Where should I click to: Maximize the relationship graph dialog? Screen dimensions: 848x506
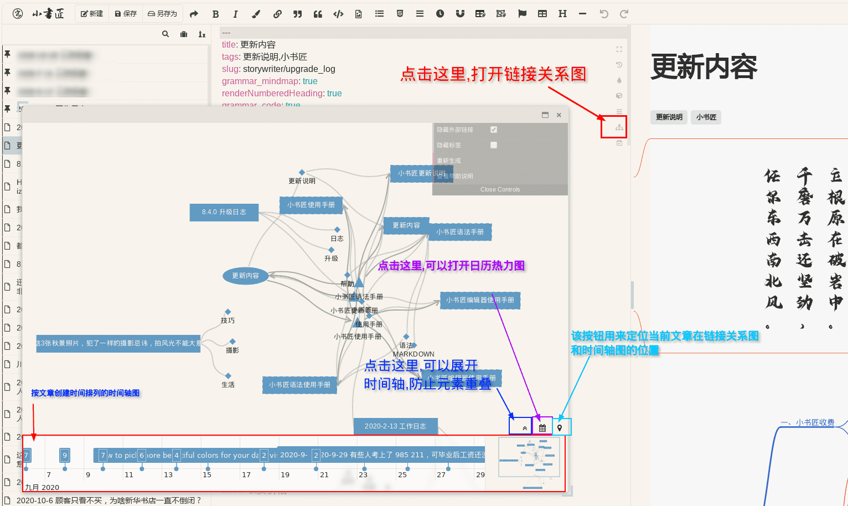pyautogui.click(x=545, y=115)
